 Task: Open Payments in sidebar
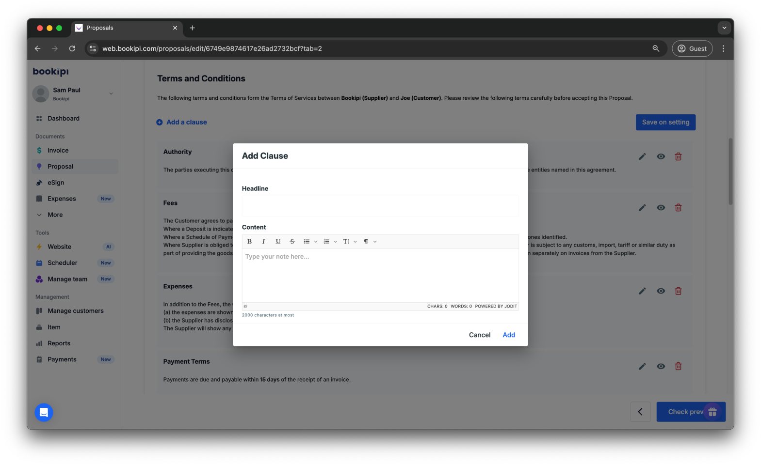pos(75,359)
